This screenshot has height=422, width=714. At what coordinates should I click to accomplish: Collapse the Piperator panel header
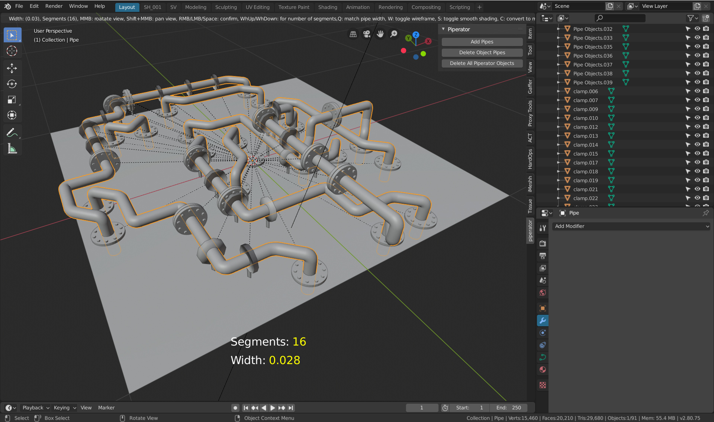tap(443, 29)
